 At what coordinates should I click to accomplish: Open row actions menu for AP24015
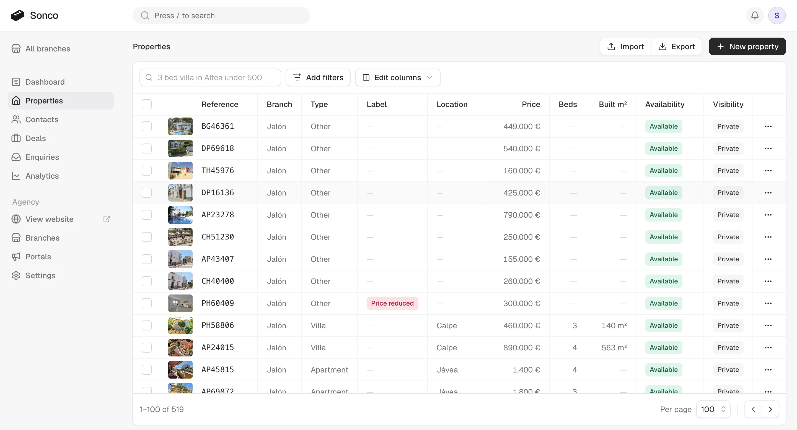pos(768,348)
